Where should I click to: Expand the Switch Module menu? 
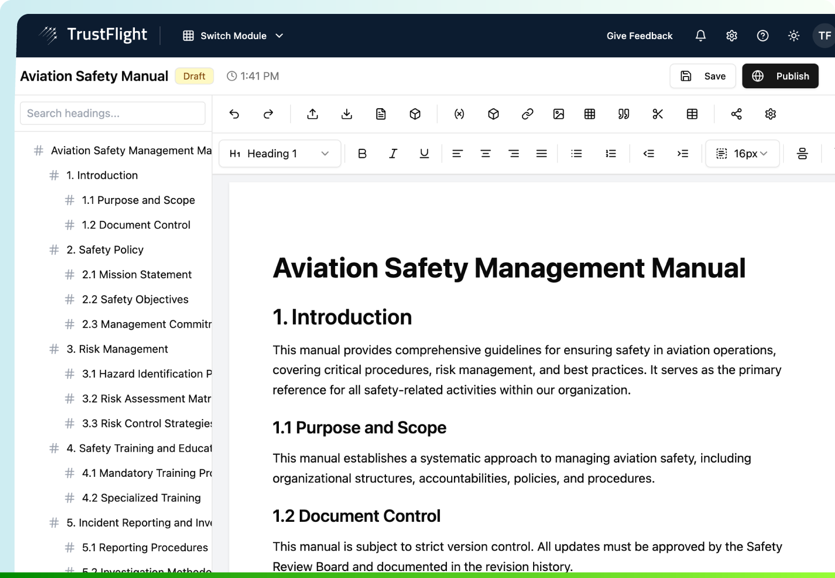[x=233, y=36]
